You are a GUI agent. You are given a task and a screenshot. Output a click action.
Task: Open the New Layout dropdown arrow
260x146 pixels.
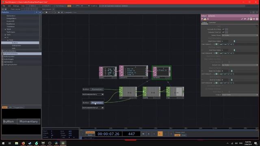coord(53,9)
